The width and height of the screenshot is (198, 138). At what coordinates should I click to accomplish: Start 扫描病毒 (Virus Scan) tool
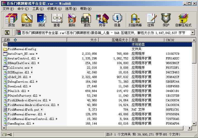[135, 20]
